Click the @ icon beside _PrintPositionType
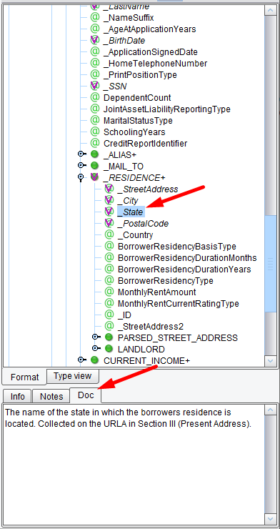This screenshot has width=280, height=529. pos(95,75)
